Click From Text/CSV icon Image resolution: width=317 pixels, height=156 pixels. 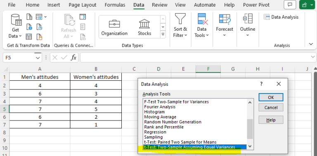[x=29, y=17]
